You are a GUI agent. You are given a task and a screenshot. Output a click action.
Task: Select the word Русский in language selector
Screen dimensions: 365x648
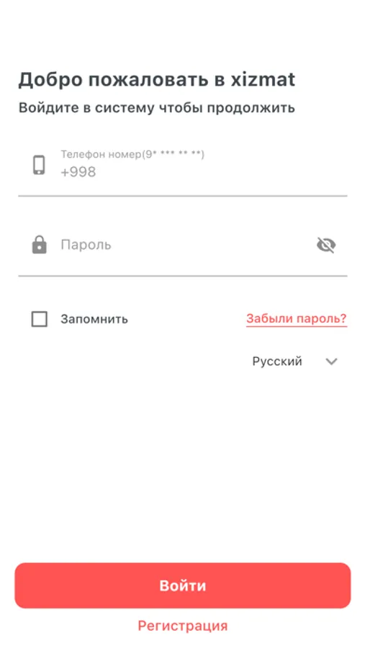(x=277, y=361)
